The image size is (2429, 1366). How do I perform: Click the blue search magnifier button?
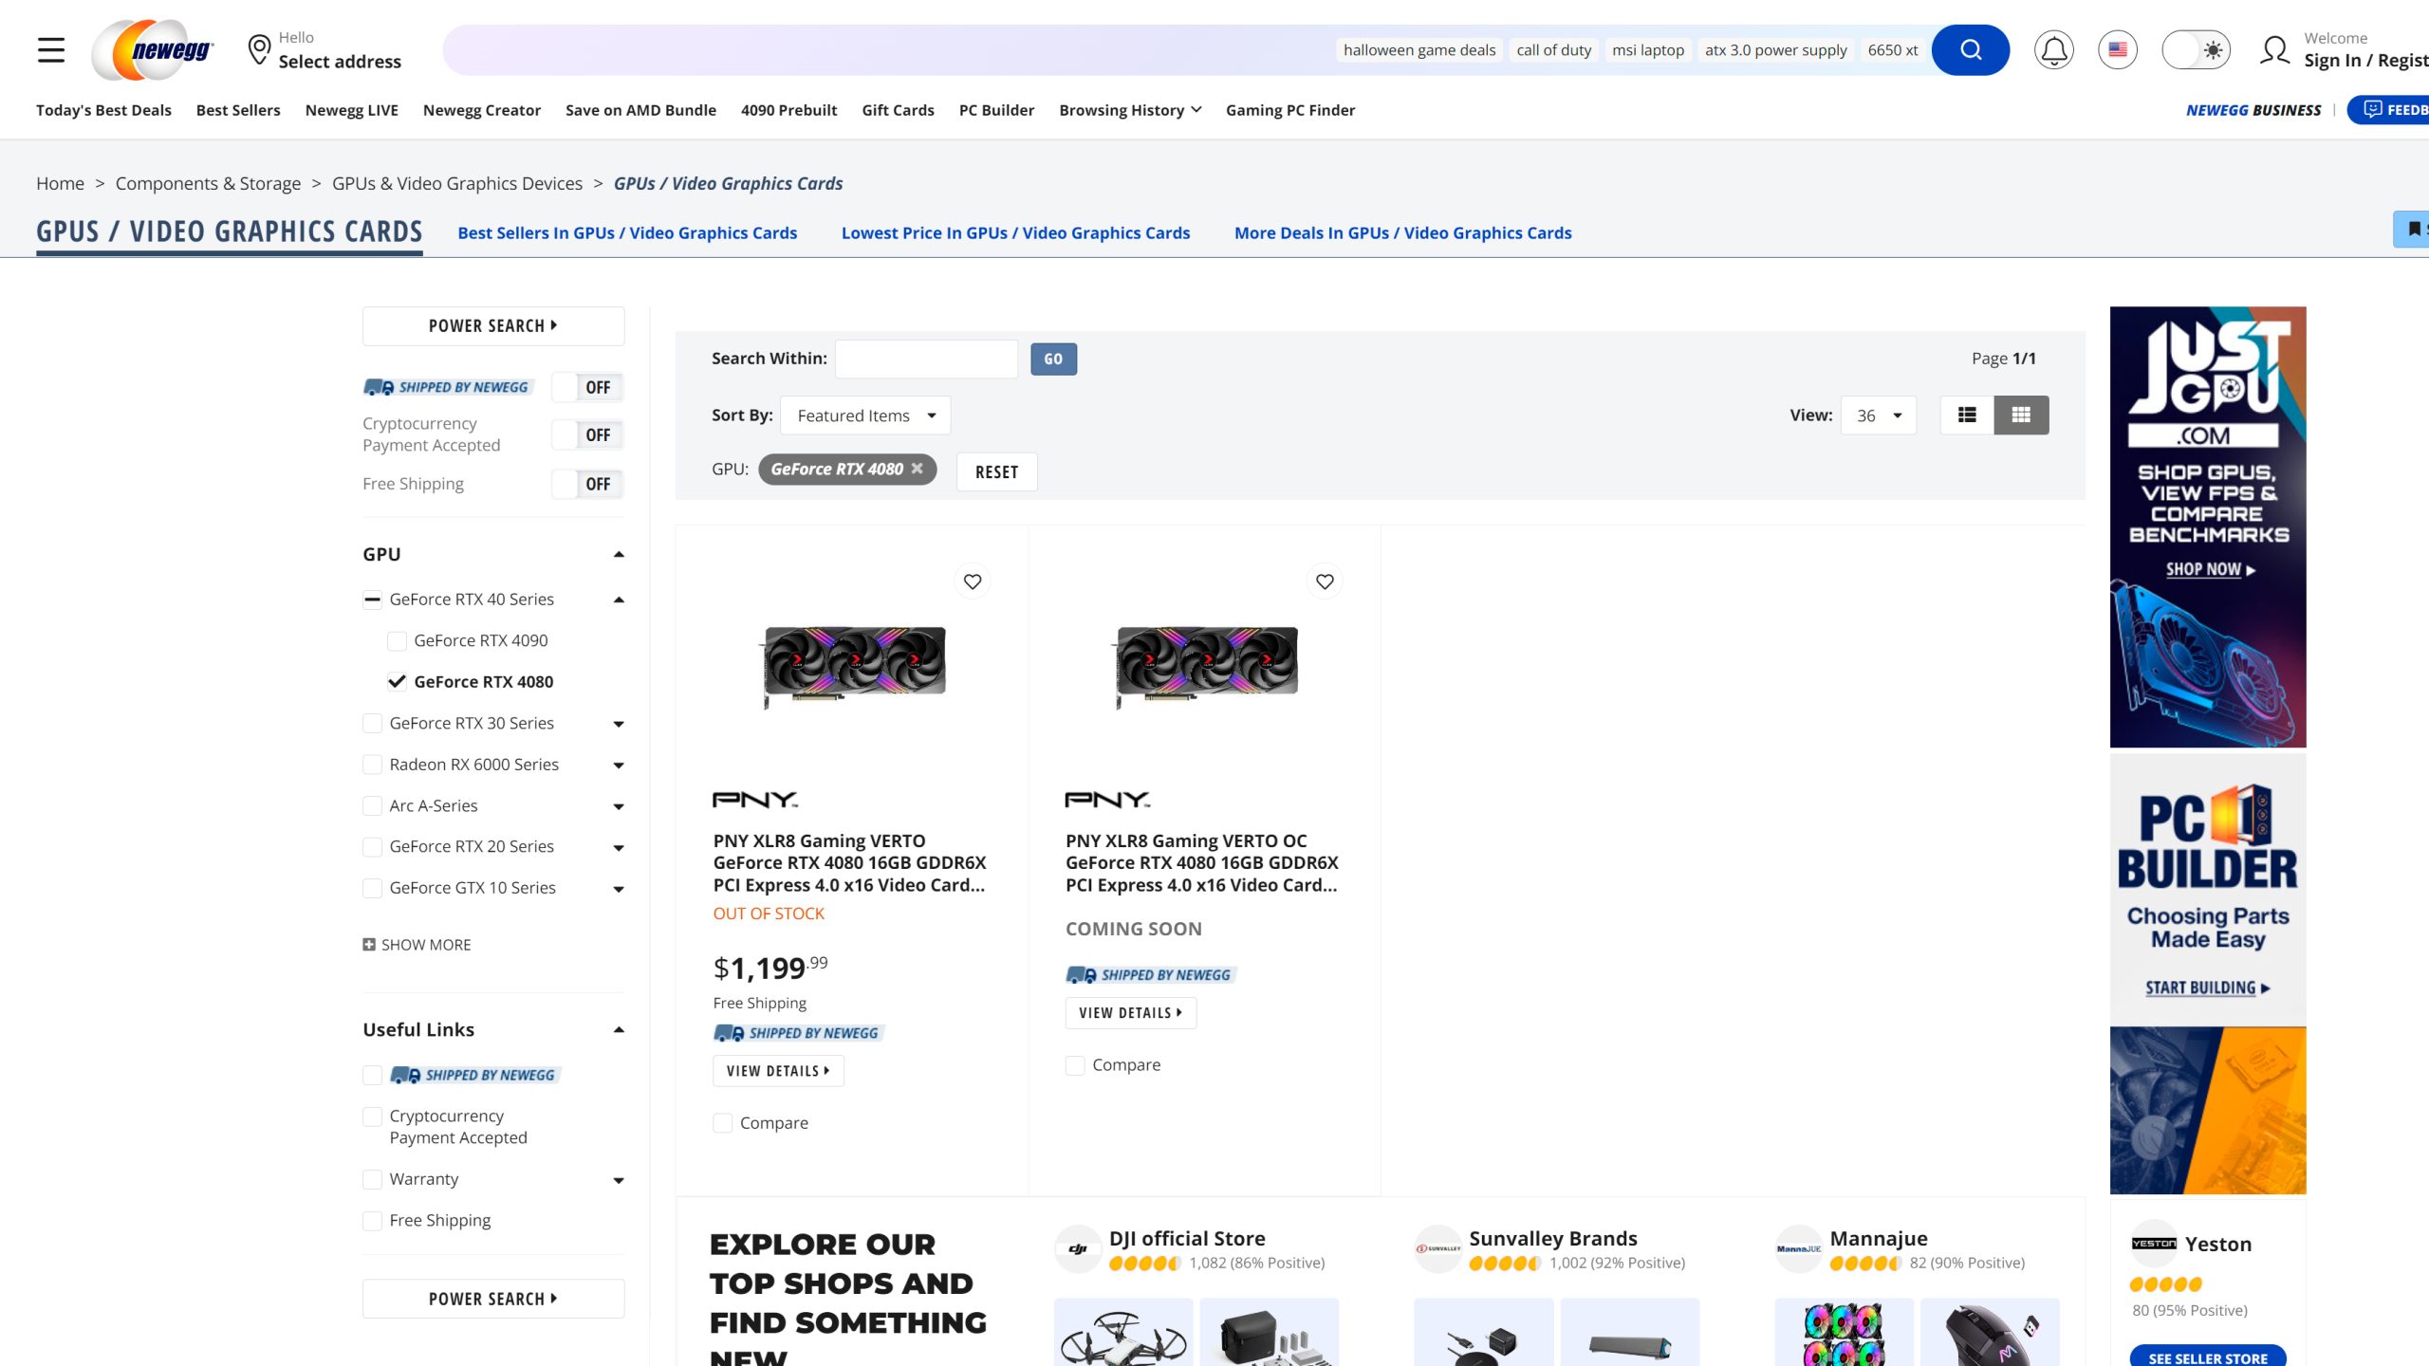click(x=1970, y=50)
